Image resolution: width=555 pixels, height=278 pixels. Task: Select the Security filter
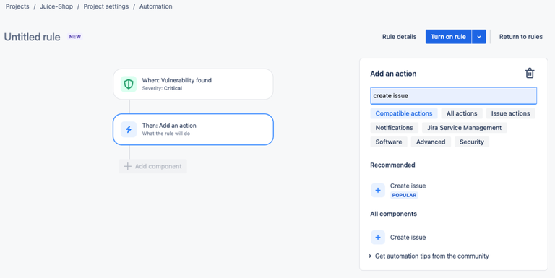472,142
